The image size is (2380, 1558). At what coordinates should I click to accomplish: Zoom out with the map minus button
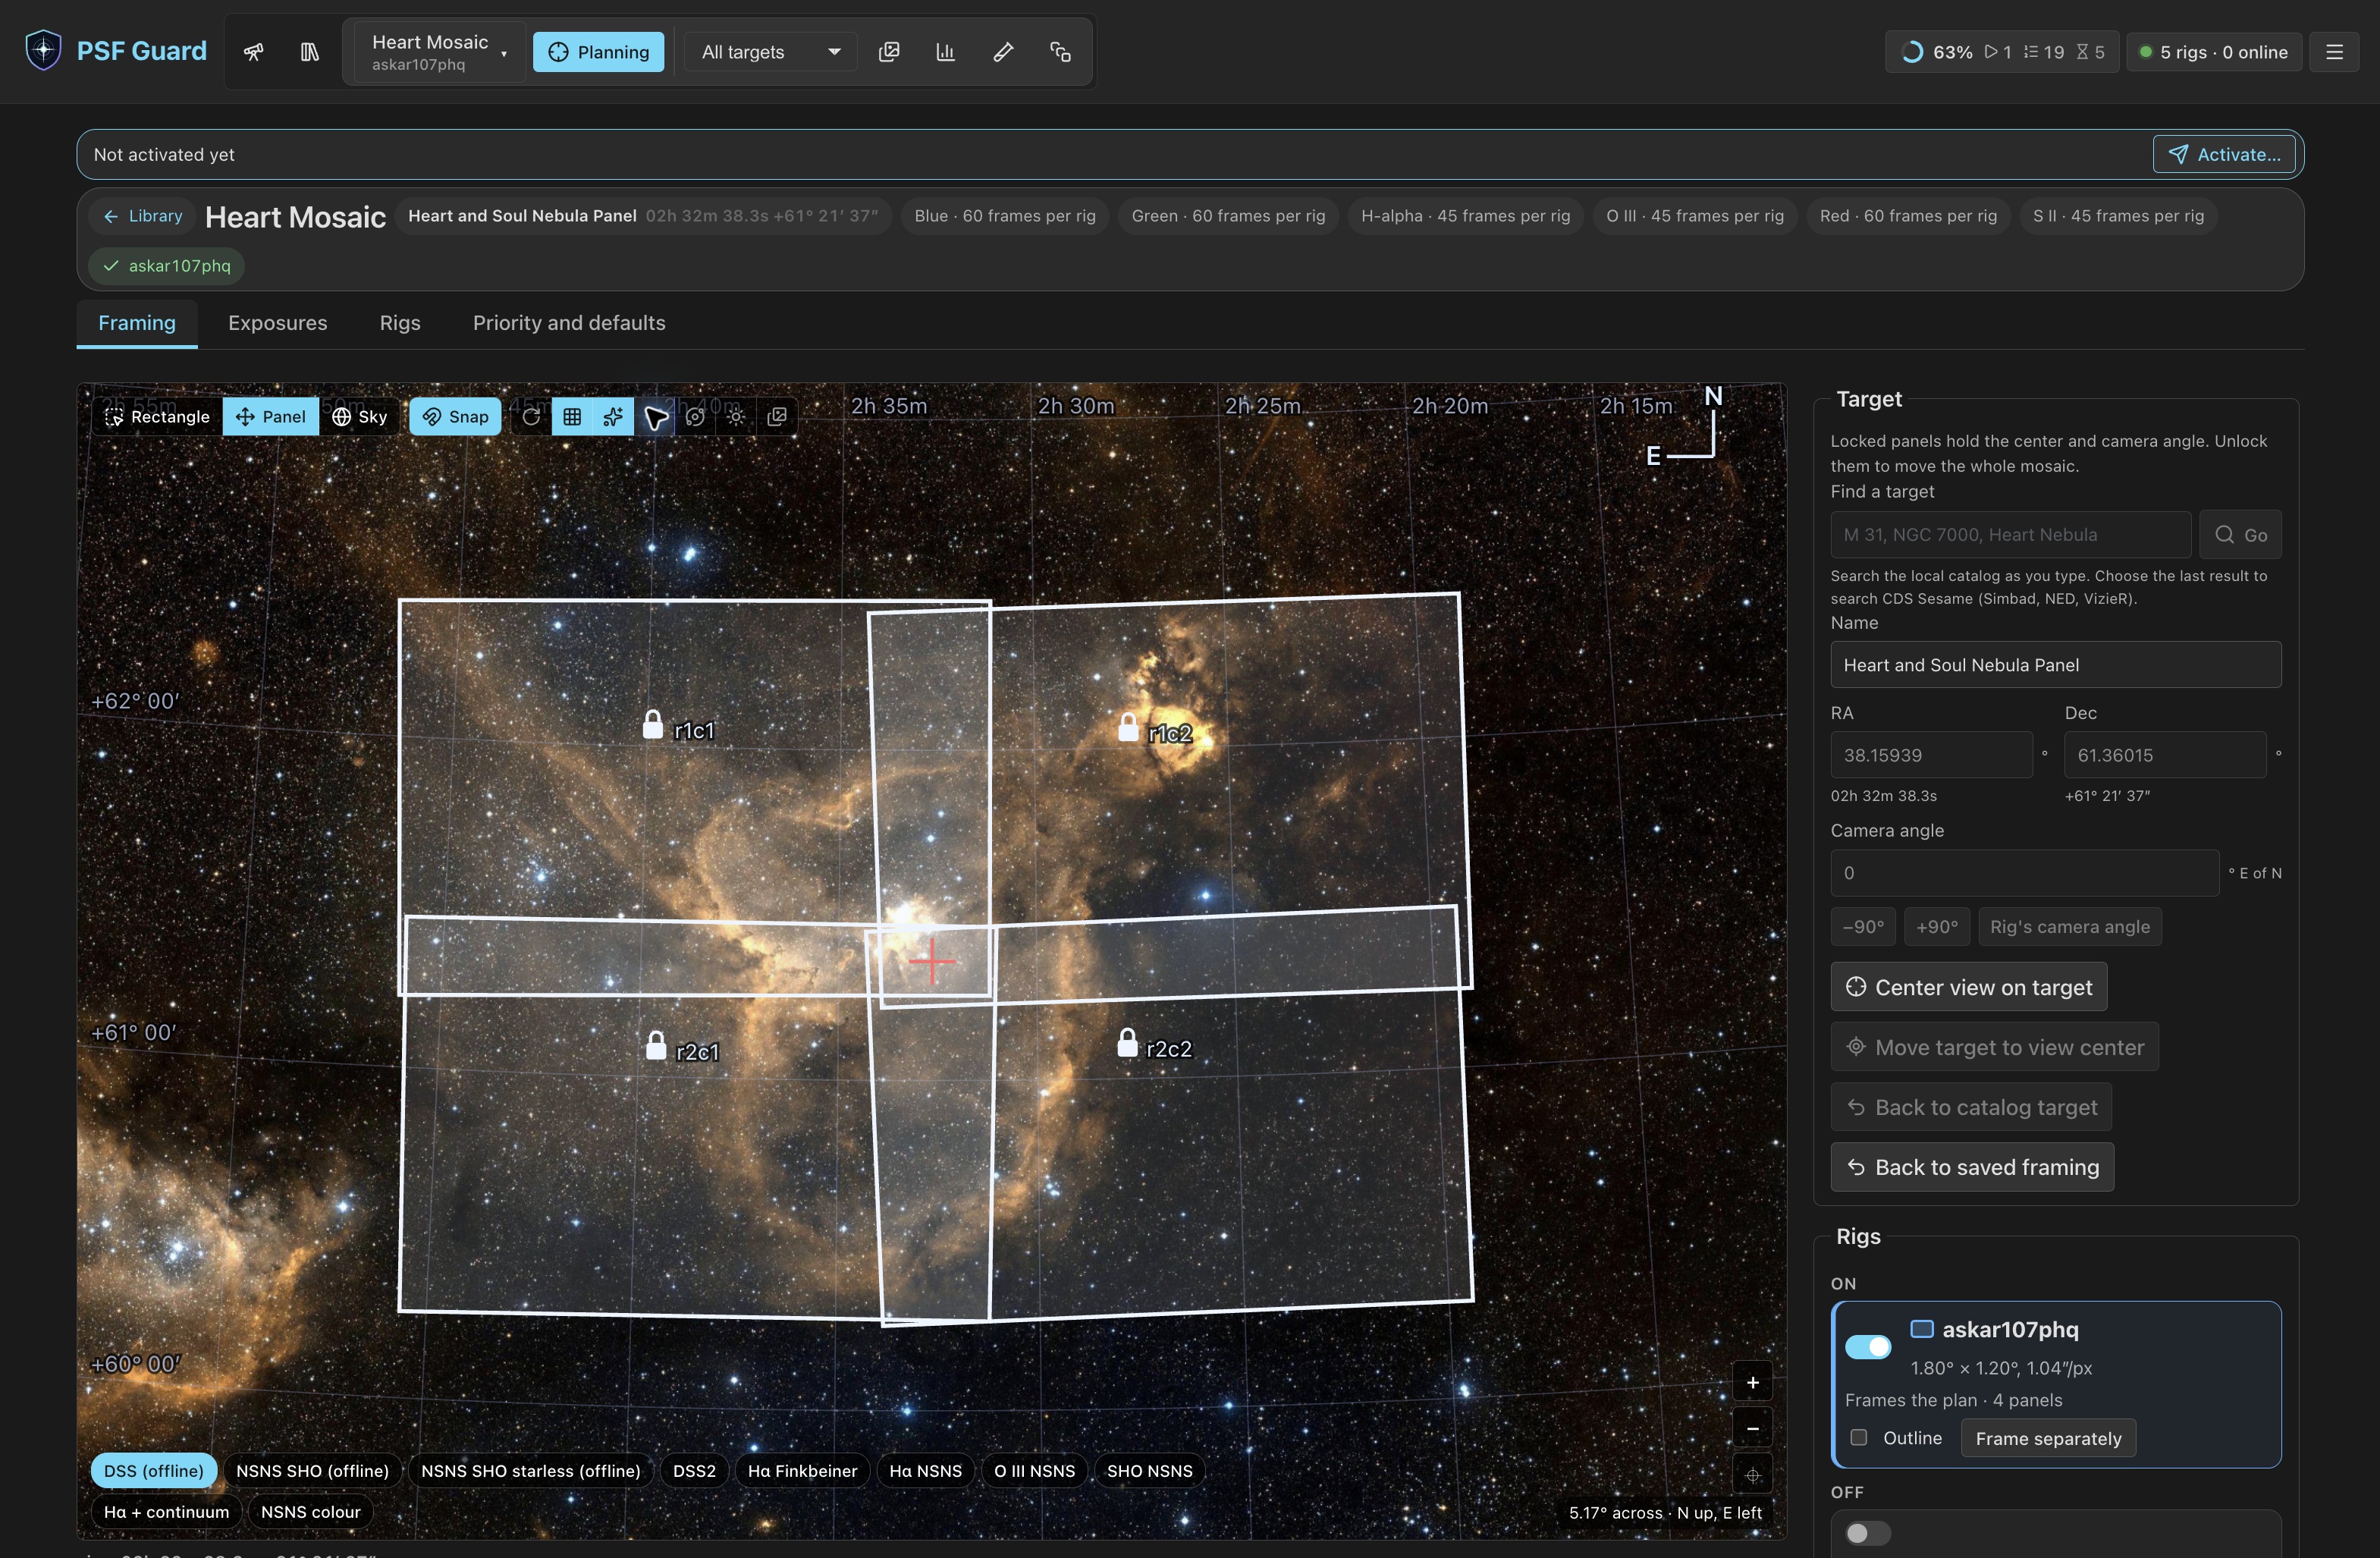point(1752,1429)
